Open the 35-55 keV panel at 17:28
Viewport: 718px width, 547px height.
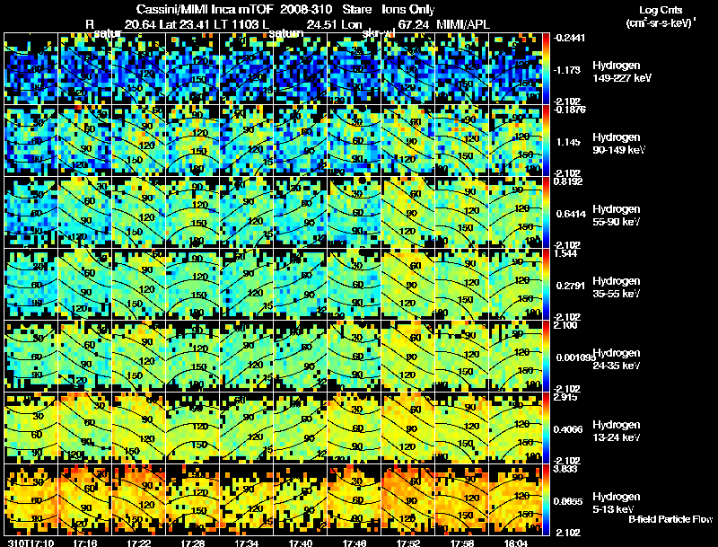pos(193,285)
